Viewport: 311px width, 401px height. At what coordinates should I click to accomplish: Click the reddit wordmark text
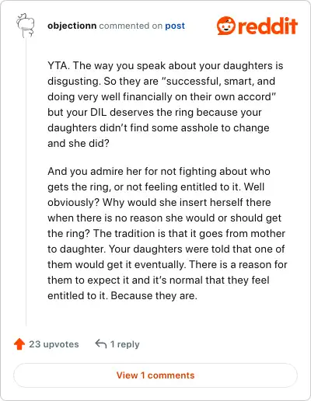click(x=267, y=26)
